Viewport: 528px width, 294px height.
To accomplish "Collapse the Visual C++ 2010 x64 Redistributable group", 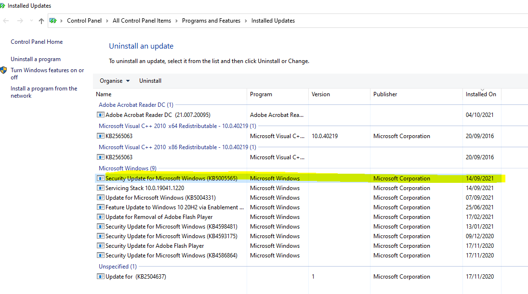I will point(177,126).
